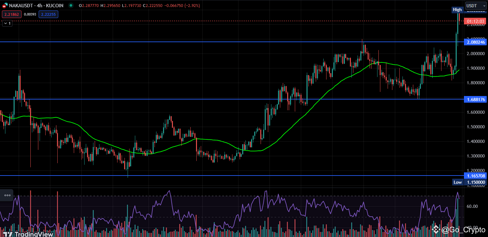Click the open value O2.287770
This screenshot has width=488, height=237.
coord(89,5)
